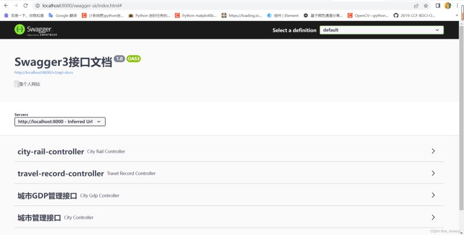Open the '(1条消息)python定...' bookmark
Image resolution: width=464 pixels, height=235 pixels.
point(103,16)
